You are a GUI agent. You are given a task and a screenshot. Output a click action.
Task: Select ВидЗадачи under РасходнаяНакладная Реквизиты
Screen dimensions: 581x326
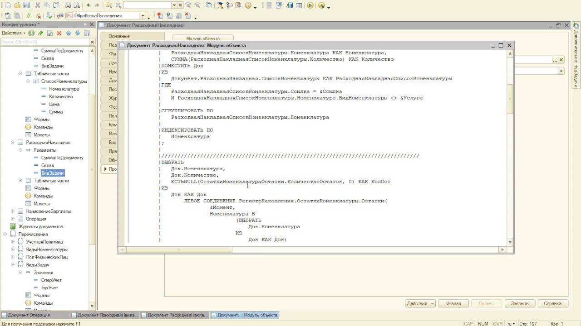(x=53, y=173)
